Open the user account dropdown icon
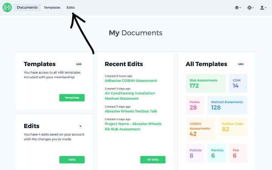Screen dimensions: 272x170 (x=263, y=8)
